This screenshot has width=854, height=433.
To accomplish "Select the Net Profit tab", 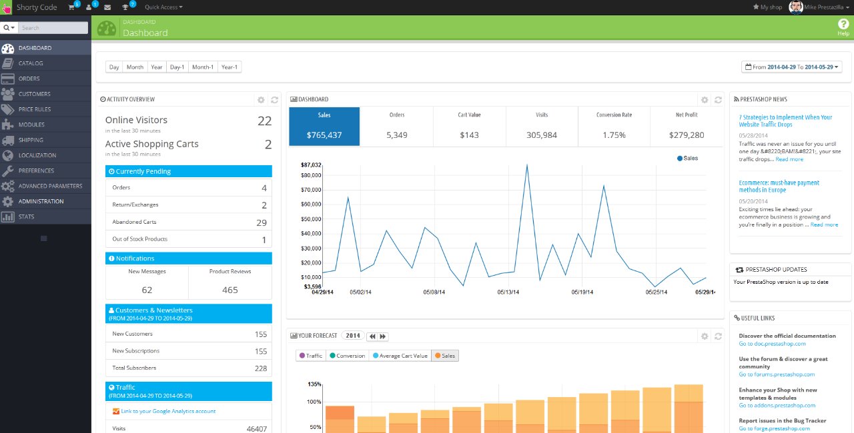I will point(686,127).
